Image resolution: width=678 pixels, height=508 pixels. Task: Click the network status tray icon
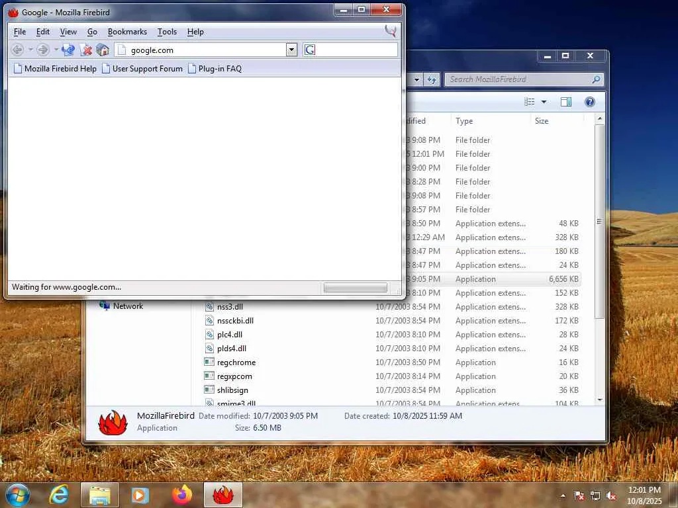point(595,496)
